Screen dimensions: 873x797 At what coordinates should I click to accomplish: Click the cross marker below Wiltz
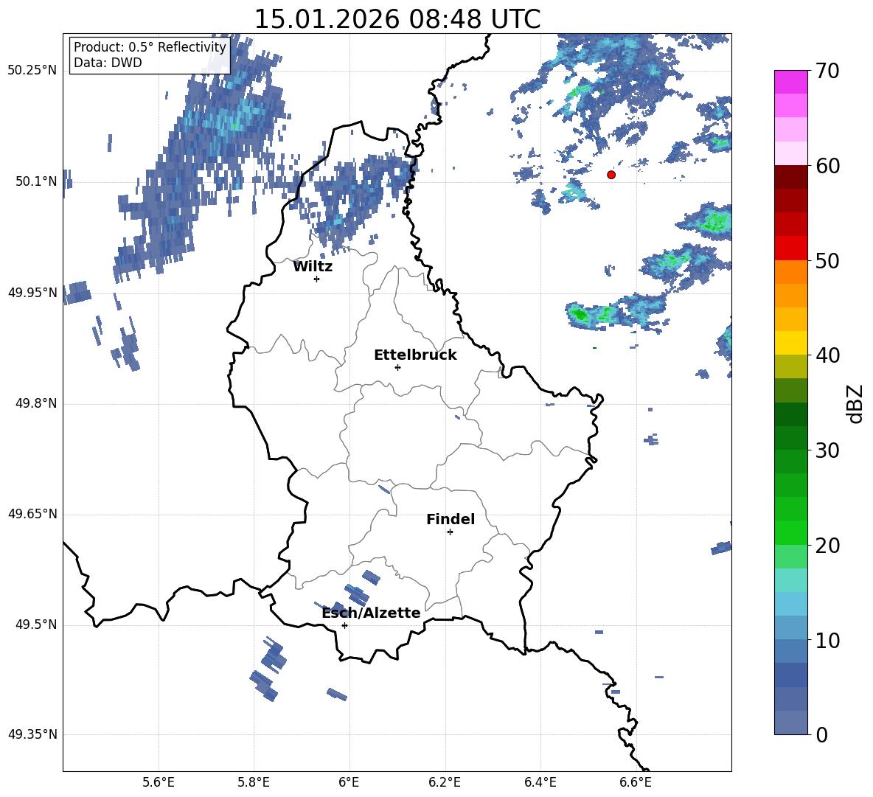(317, 279)
